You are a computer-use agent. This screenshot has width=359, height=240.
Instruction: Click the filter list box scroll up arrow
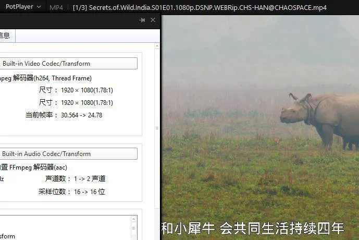click(133, 220)
